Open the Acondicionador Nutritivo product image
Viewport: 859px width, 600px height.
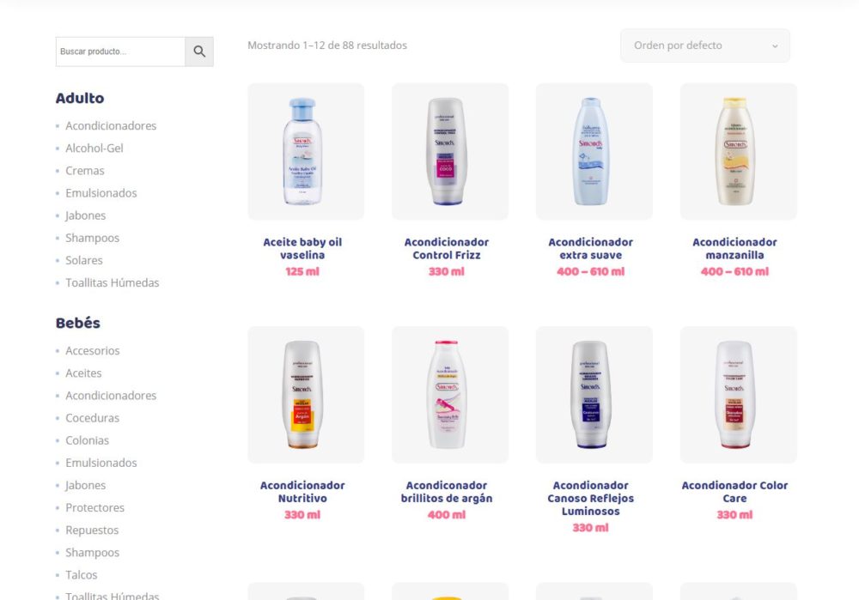pos(305,395)
